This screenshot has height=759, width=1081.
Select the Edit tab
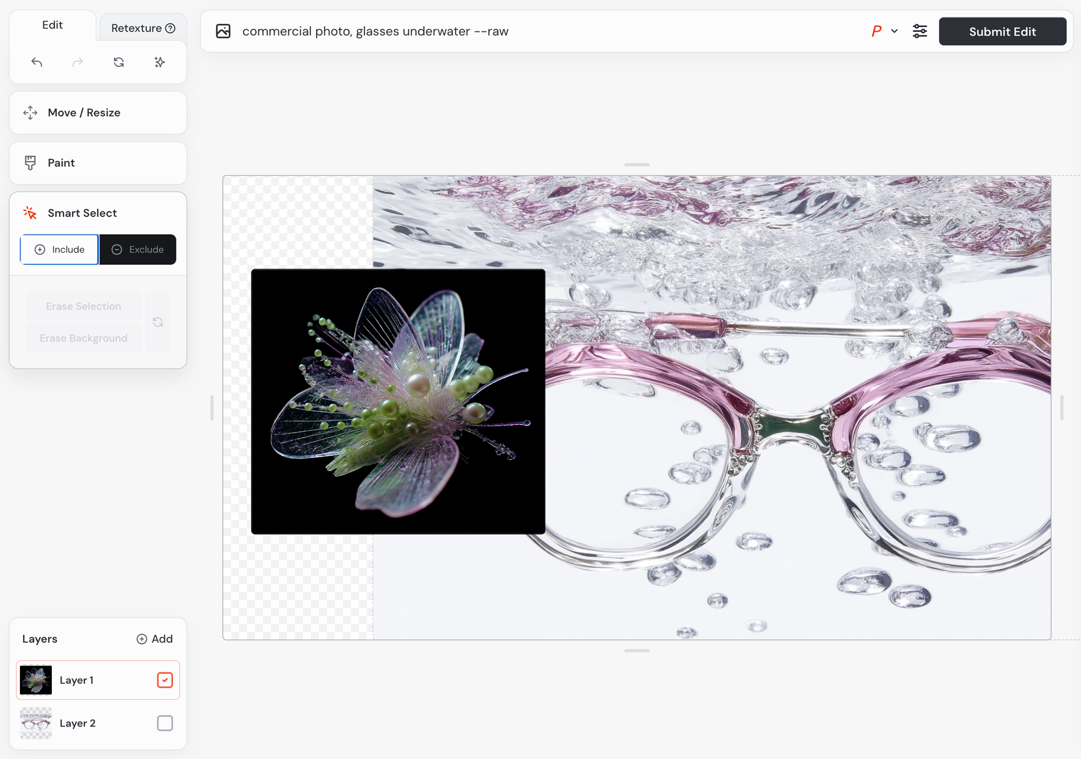coord(52,25)
